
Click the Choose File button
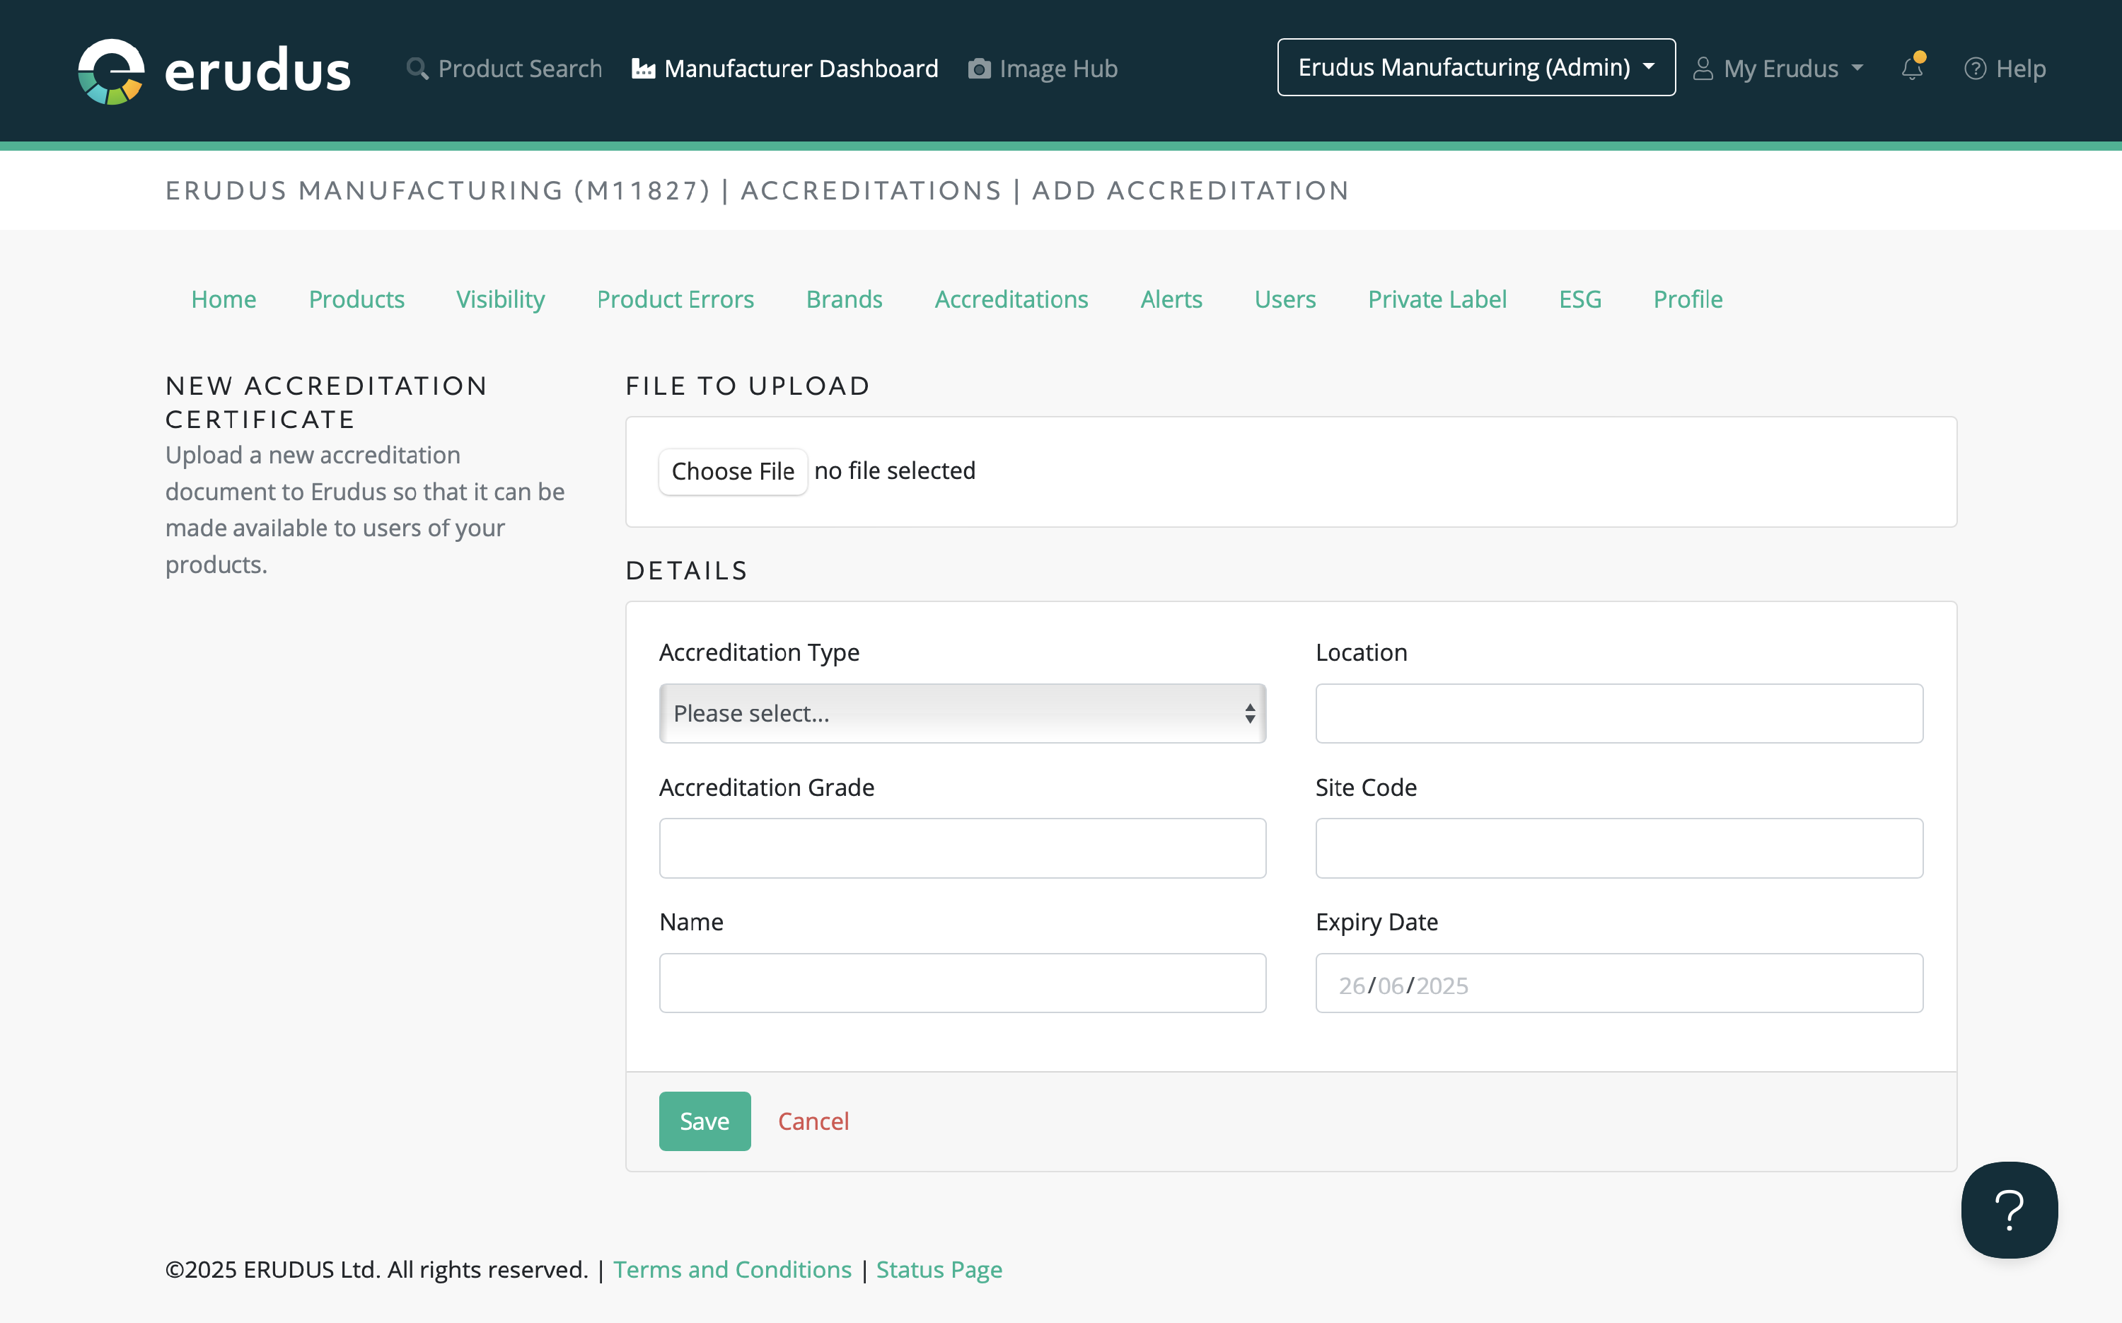732,470
